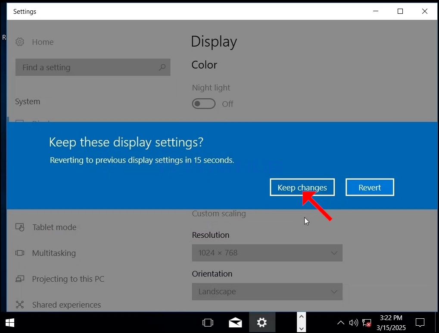
Task: Click the Keep changes button
Action: [302, 187]
